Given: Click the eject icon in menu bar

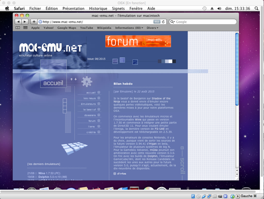Looking at the screenshot, I should [212, 8].
